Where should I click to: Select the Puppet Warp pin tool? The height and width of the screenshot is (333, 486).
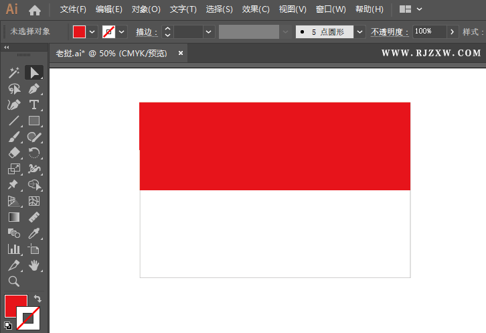(14, 185)
